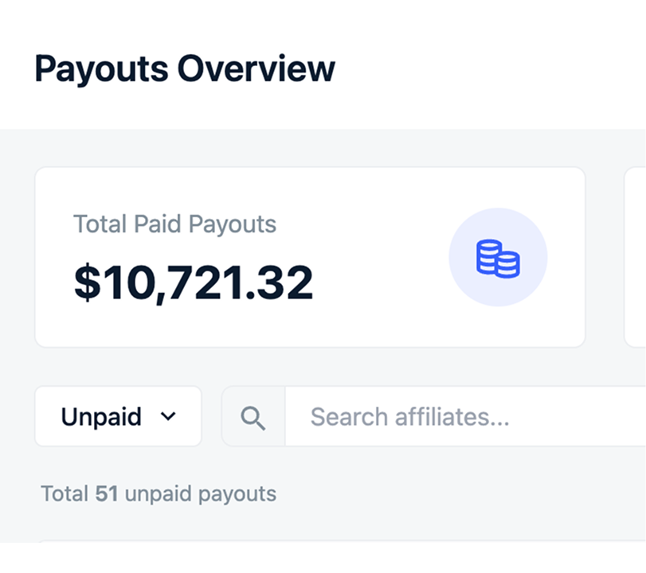
Task: Click the word Payouts in the heading
Action: (x=101, y=69)
